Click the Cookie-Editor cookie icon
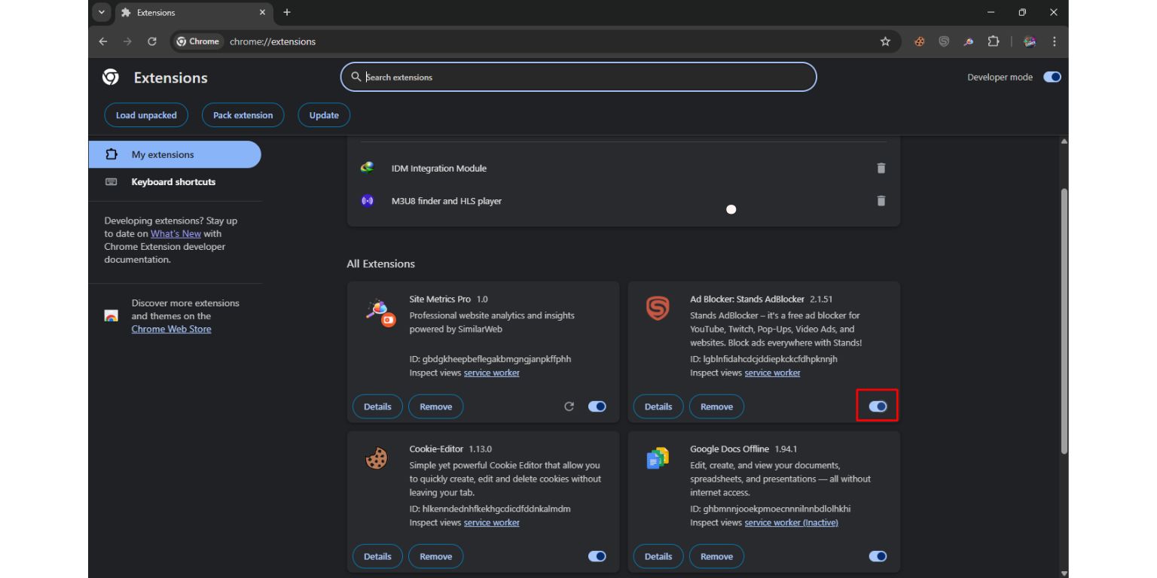Viewport: 1157px width, 578px height. click(x=376, y=458)
